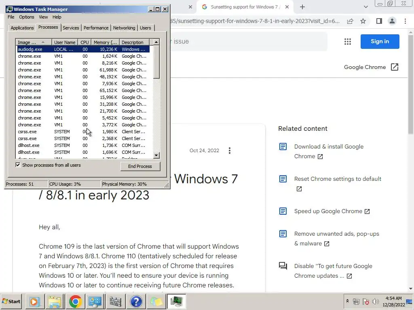Open external Google Chrome link icon
The width and height of the screenshot is (414, 310).
pos(395,67)
